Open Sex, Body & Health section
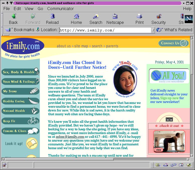Viewport: 195px width, 170px height. (21, 72)
